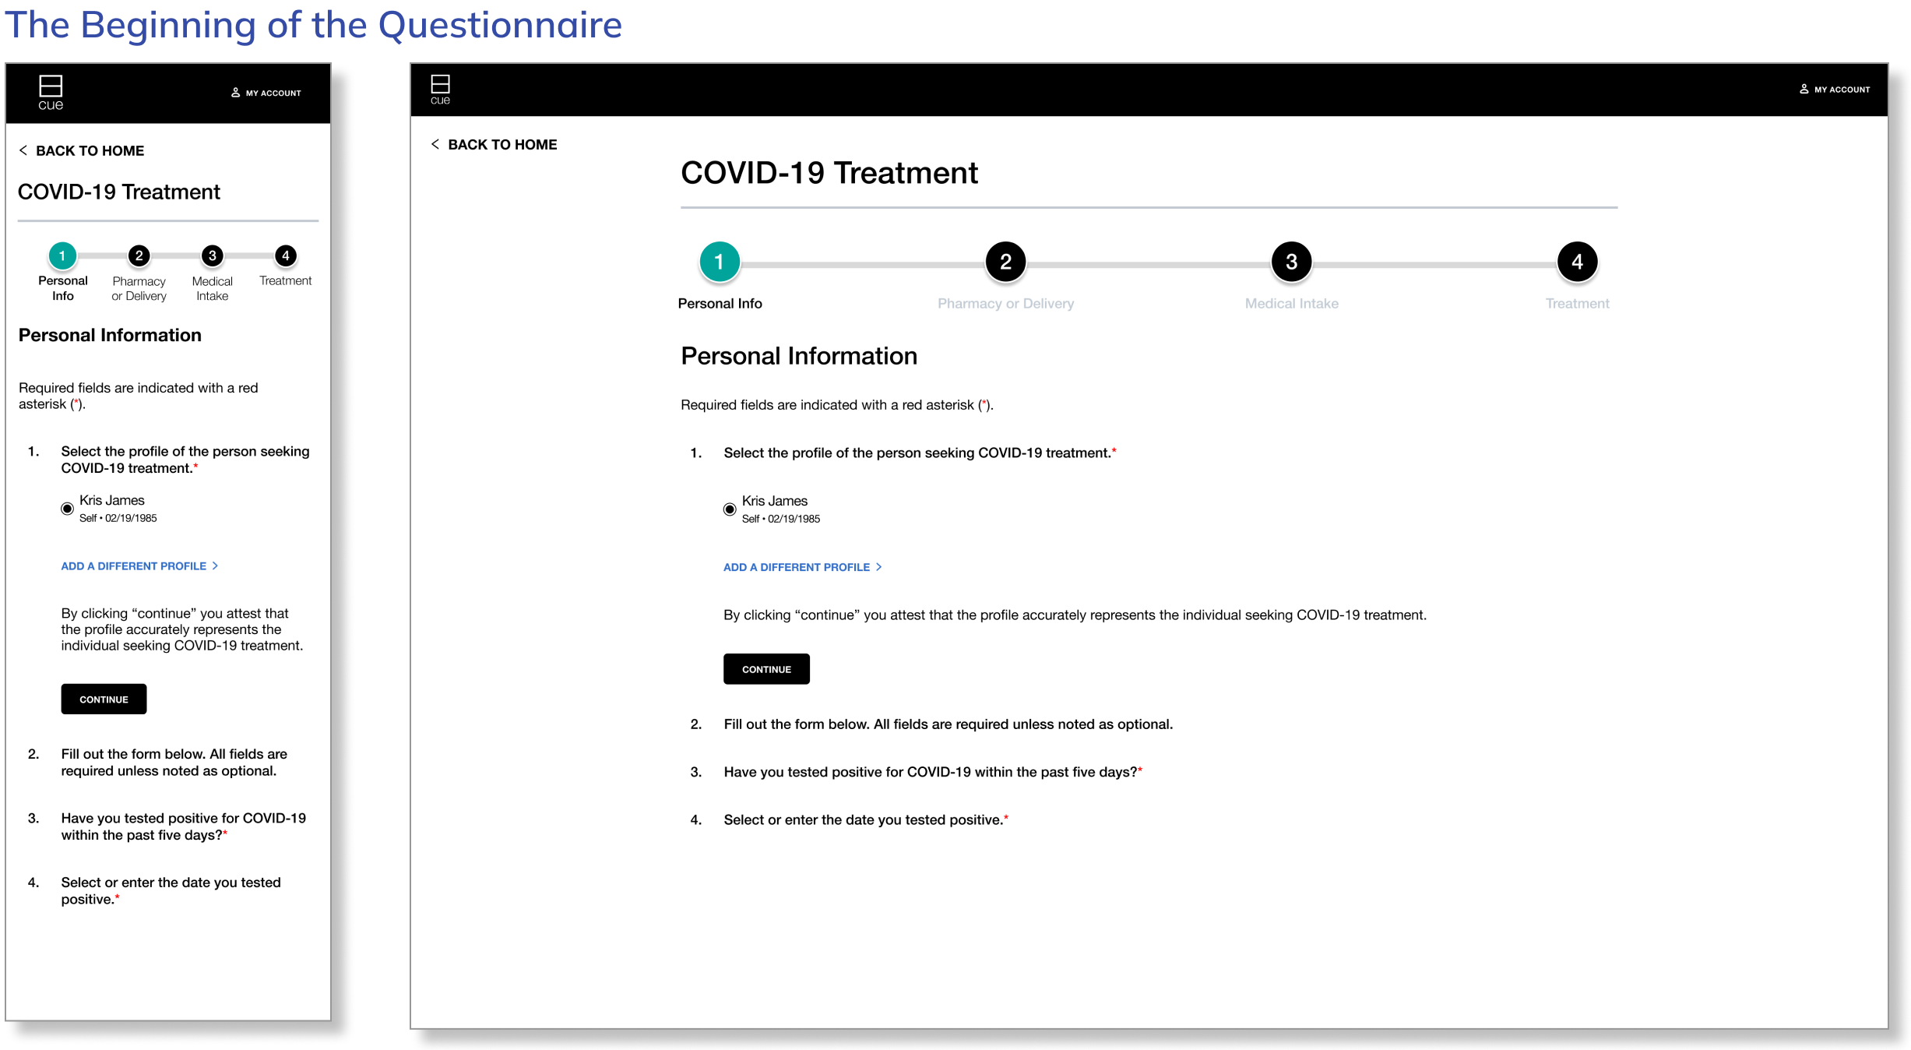Click step 2 circle in desktop stepper
Screen dimensions: 1911x1050
(x=1005, y=262)
